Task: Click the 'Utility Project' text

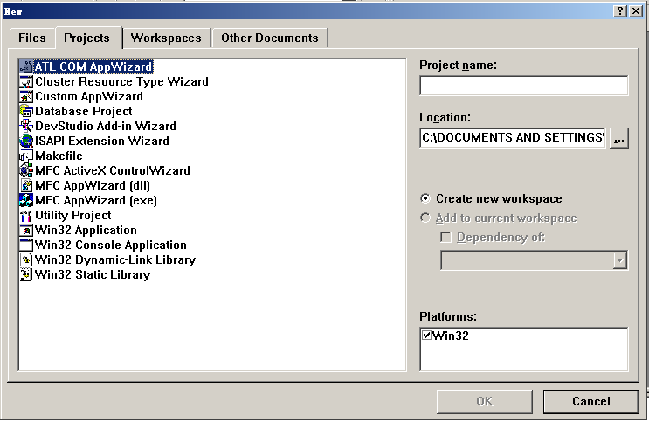Action: [x=73, y=216]
